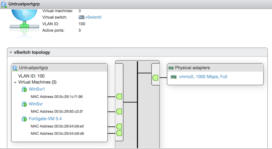Click the WinSvr VM icon

[24, 104]
